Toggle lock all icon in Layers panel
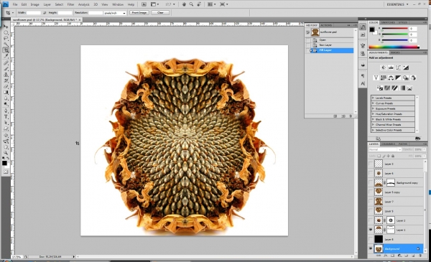Image resolution: width=431 pixels, height=262 pixels. click(393, 156)
